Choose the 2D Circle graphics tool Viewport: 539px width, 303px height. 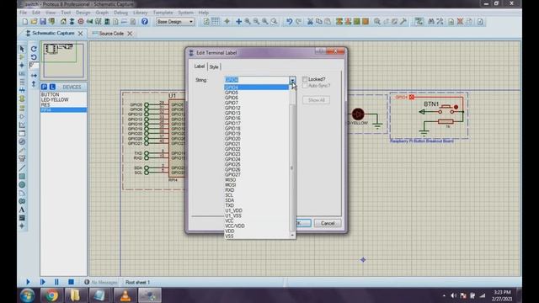point(22,185)
